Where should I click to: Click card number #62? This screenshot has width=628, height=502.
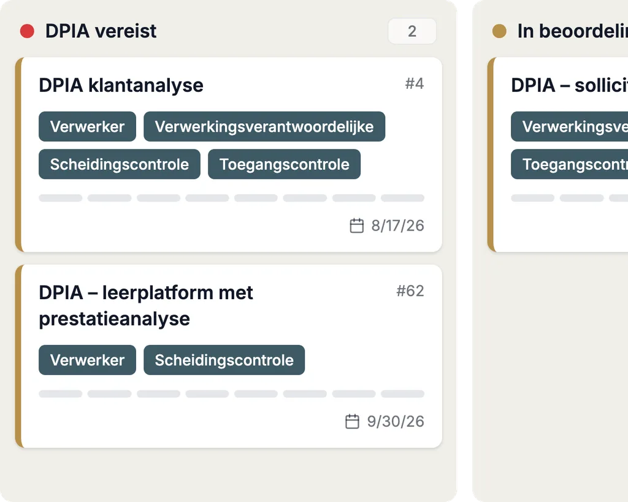tap(410, 291)
